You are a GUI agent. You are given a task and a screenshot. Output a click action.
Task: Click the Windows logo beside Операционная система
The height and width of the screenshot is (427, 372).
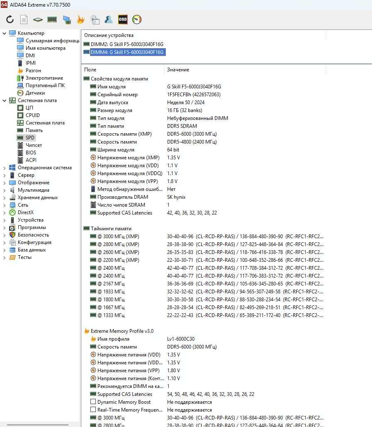(12, 168)
